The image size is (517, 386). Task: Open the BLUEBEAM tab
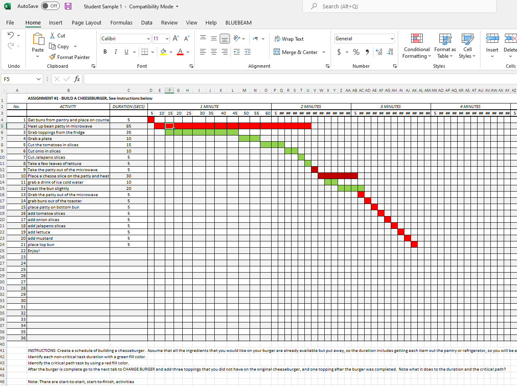click(238, 23)
